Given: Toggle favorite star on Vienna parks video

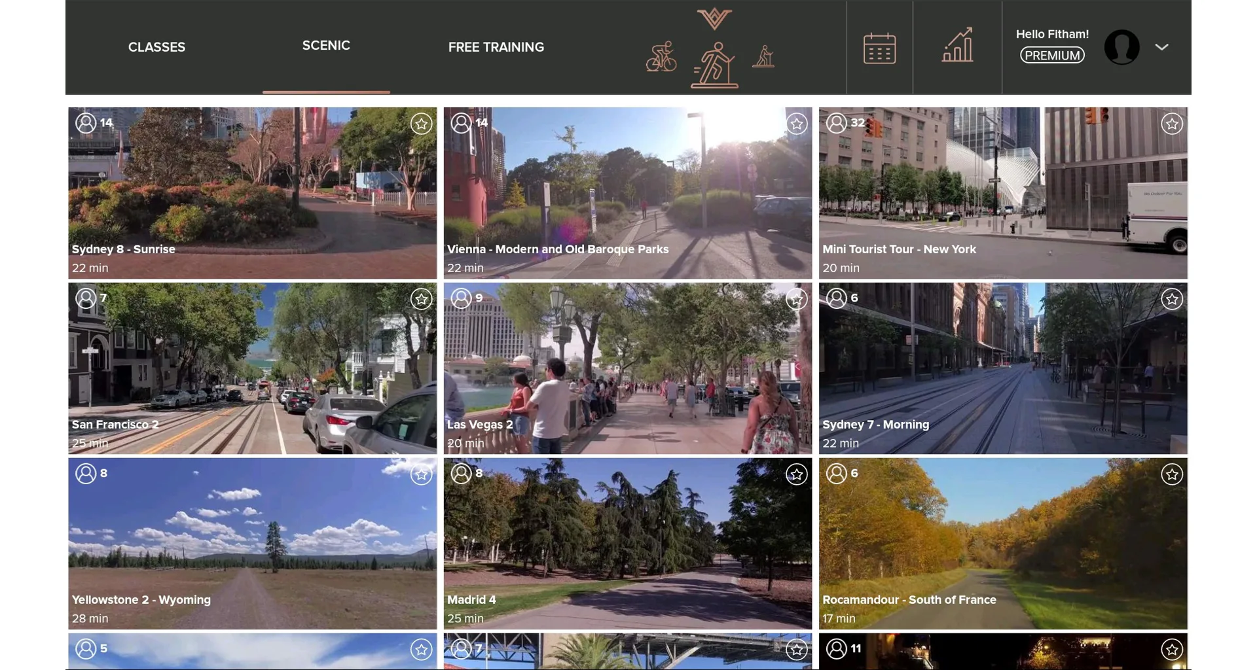Looking at the screenshot, I should (796, 124).
